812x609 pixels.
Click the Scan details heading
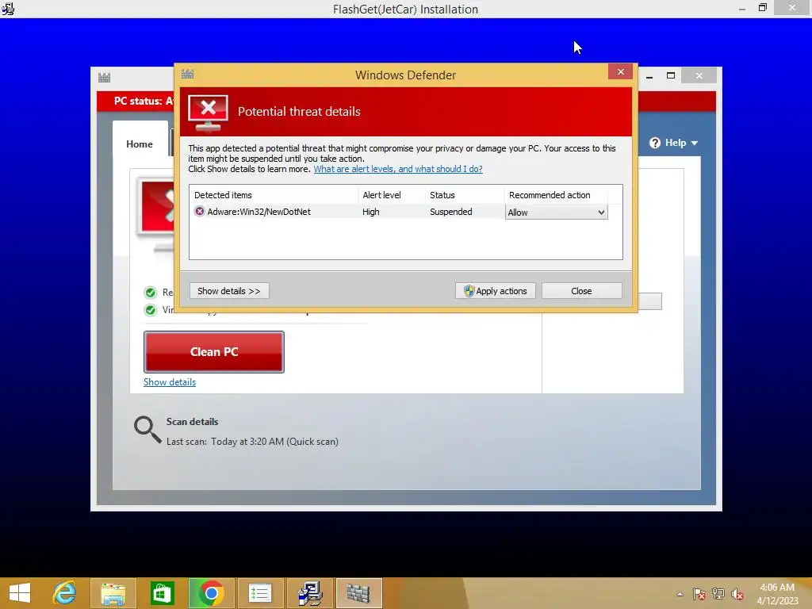(x=192, y=422)
